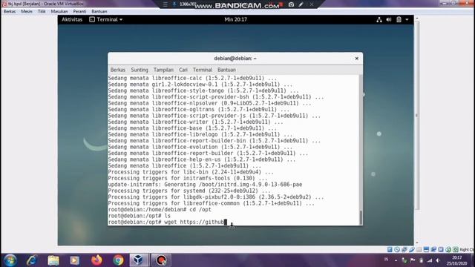Click Bandicam pencil draw icon
475x267 pixels.
pos(301,4)
